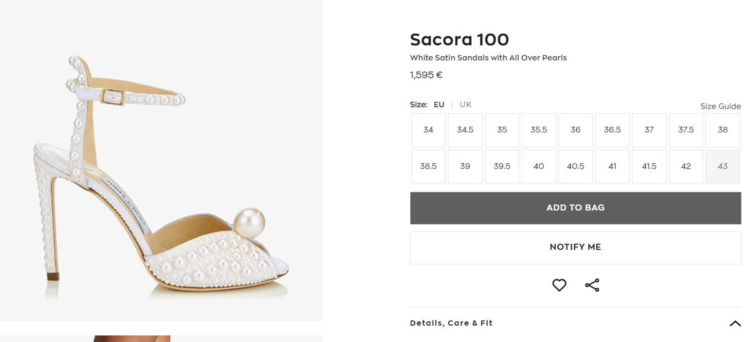Select size 34
The height and width of the screenshot is (342, 749).
(428, 130)
